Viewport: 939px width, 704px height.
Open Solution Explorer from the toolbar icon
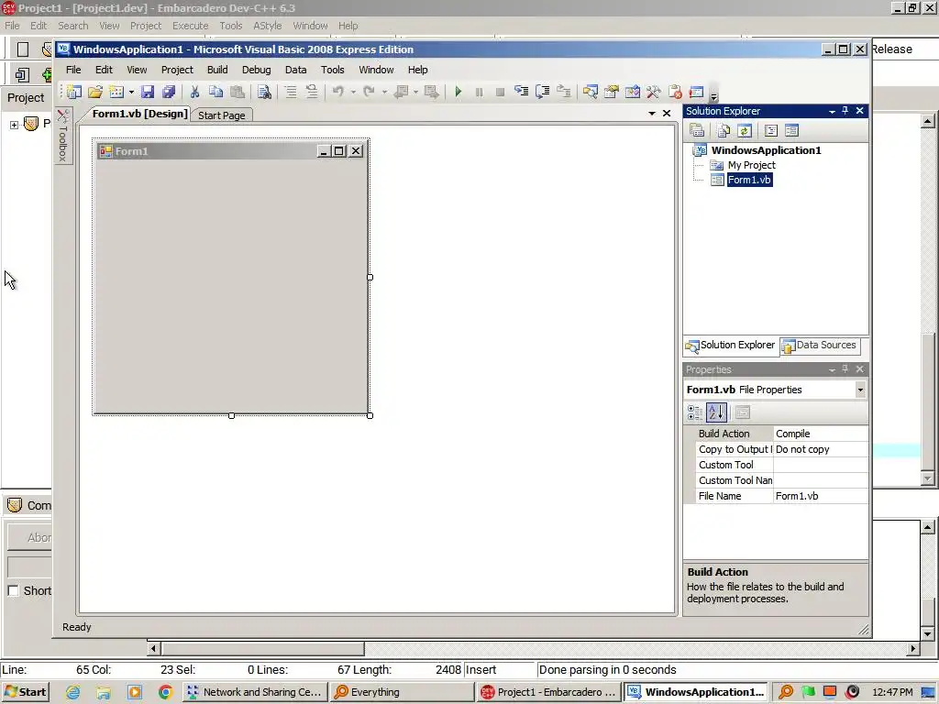pos(591,92)
